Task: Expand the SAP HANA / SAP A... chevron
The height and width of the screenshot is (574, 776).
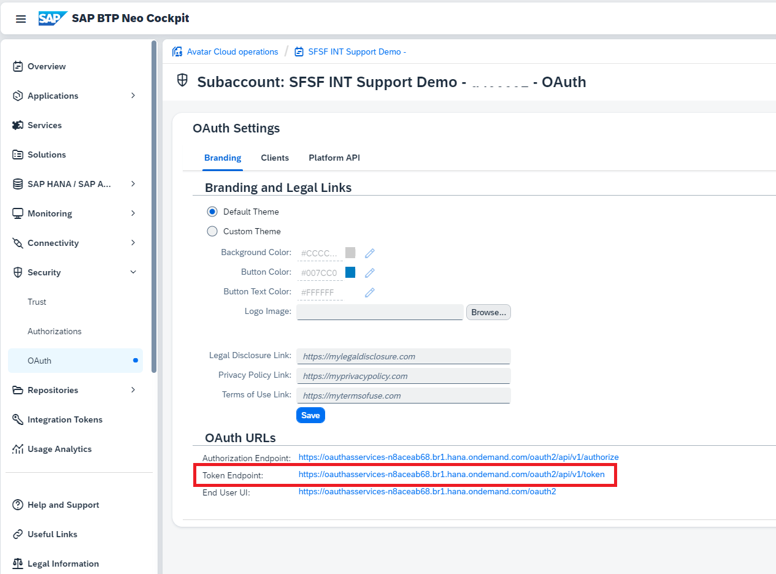Action: 133,184
